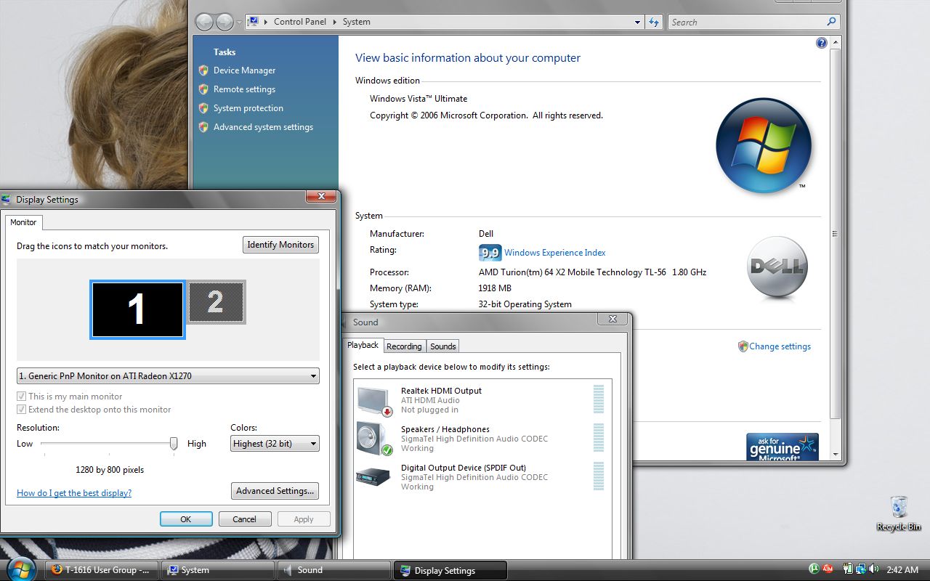Open Advanced system settings from Tasks
Image resolution: width=930 pixels, height=581 pixels.
pos(263,127)
